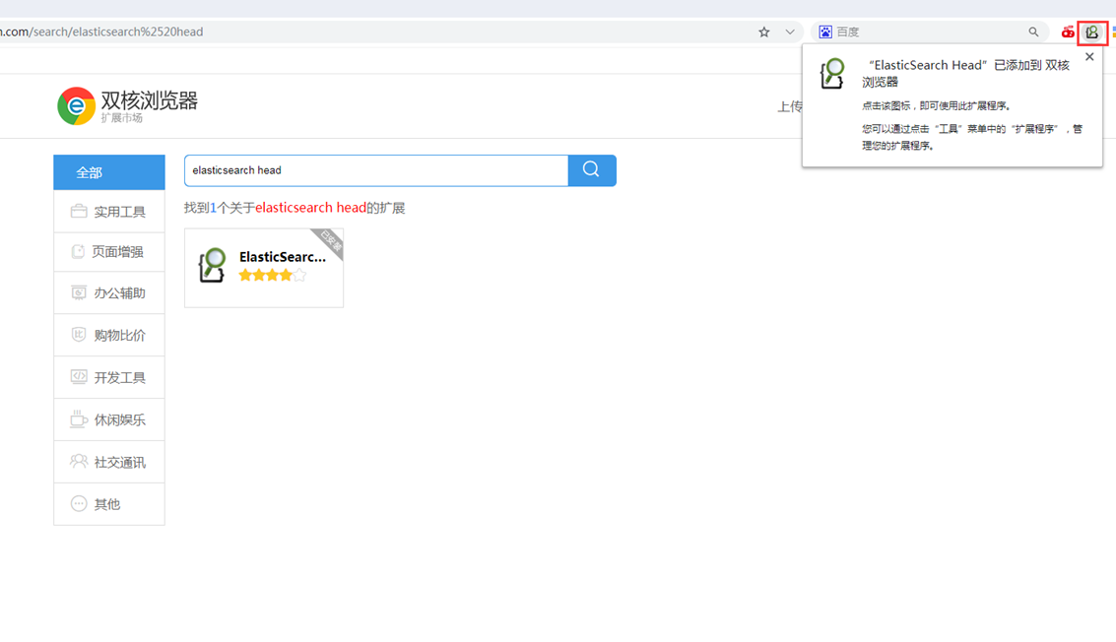Close the extension added notification popup
The image size is (1116, 642).
pyautogui.click(x=1089, y=57)
